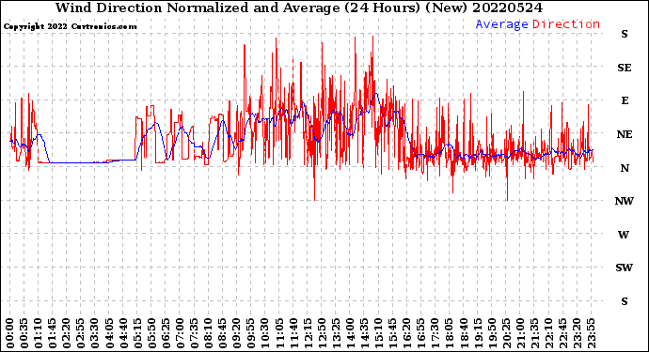This screenshot has height=352, width=649.
Task: Click the 14:00 time axis label
Action: [x=350, y=333]
